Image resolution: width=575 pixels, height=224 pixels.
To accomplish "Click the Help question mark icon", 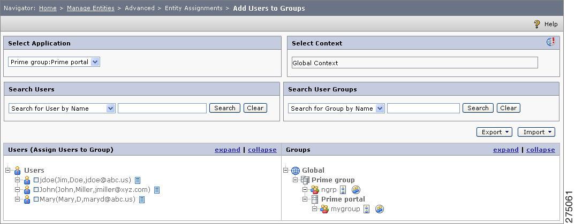I will point(536,24).
